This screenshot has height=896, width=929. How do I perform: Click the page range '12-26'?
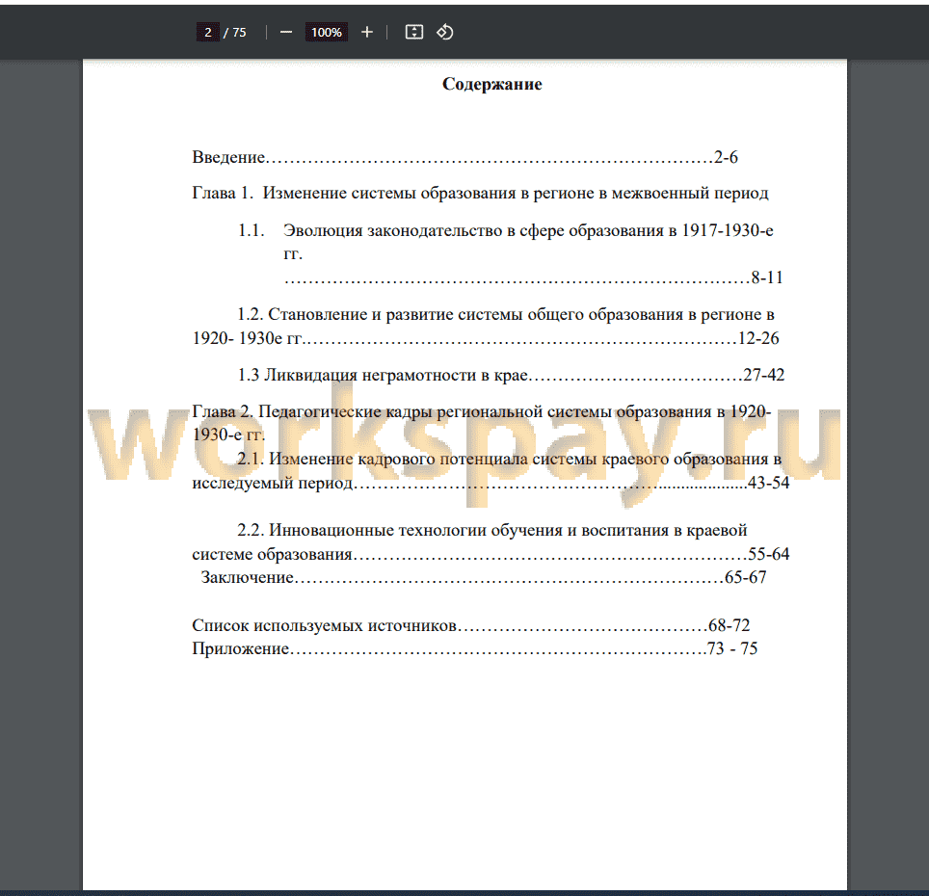[x=758, y=338]
